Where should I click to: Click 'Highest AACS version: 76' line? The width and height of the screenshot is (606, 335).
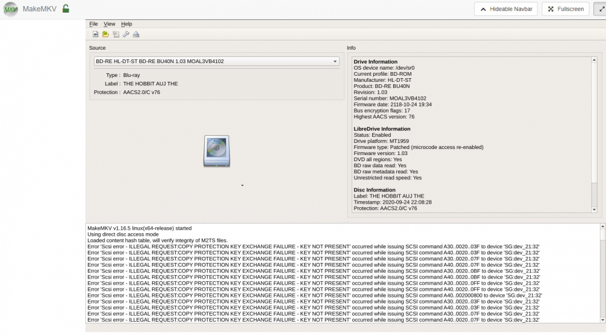tap(384, 117)
